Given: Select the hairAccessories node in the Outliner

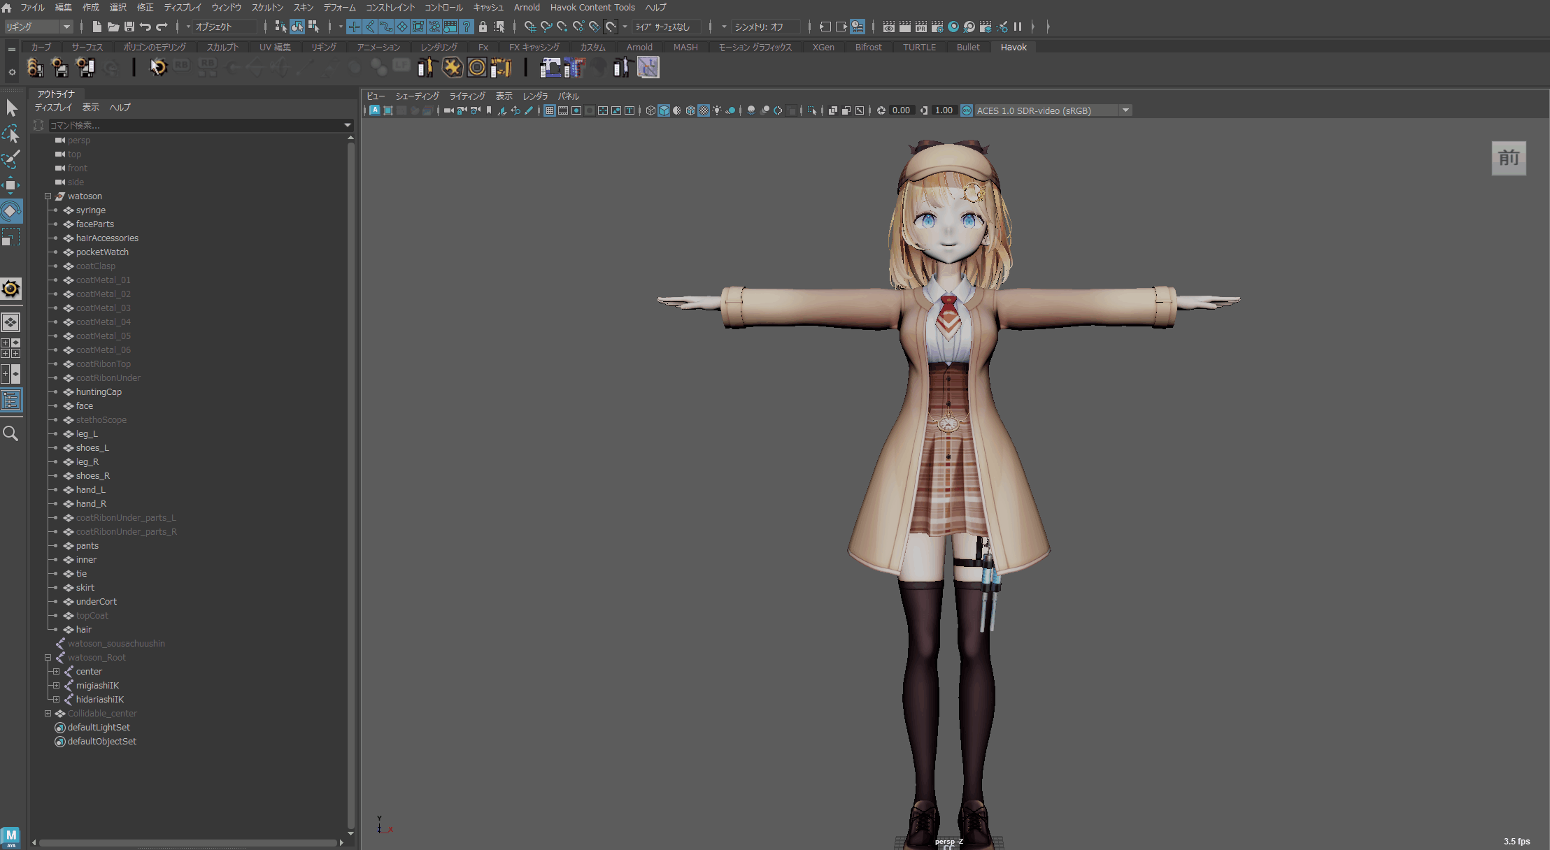Looking at the screenshot, I should pyautogui.click(x=107, y=238).
